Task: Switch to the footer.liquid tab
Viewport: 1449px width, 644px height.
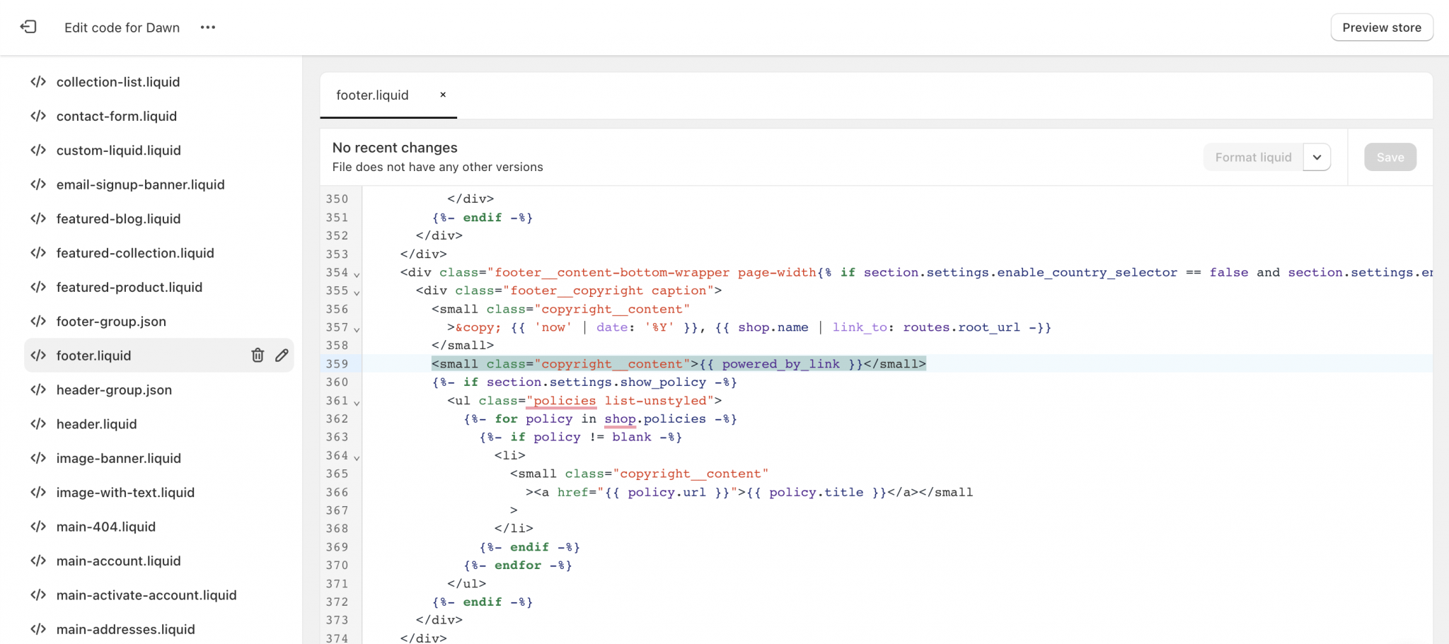Action: 372,95
